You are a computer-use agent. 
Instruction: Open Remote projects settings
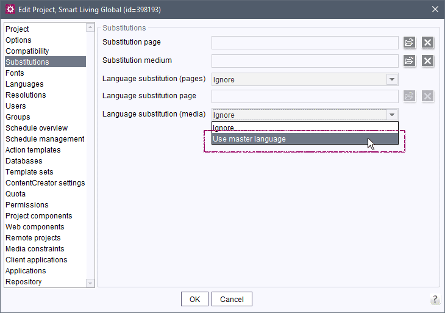[x=45, y=238]
